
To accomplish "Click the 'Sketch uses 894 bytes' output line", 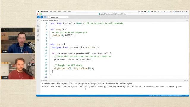I will tap(88, 84).
